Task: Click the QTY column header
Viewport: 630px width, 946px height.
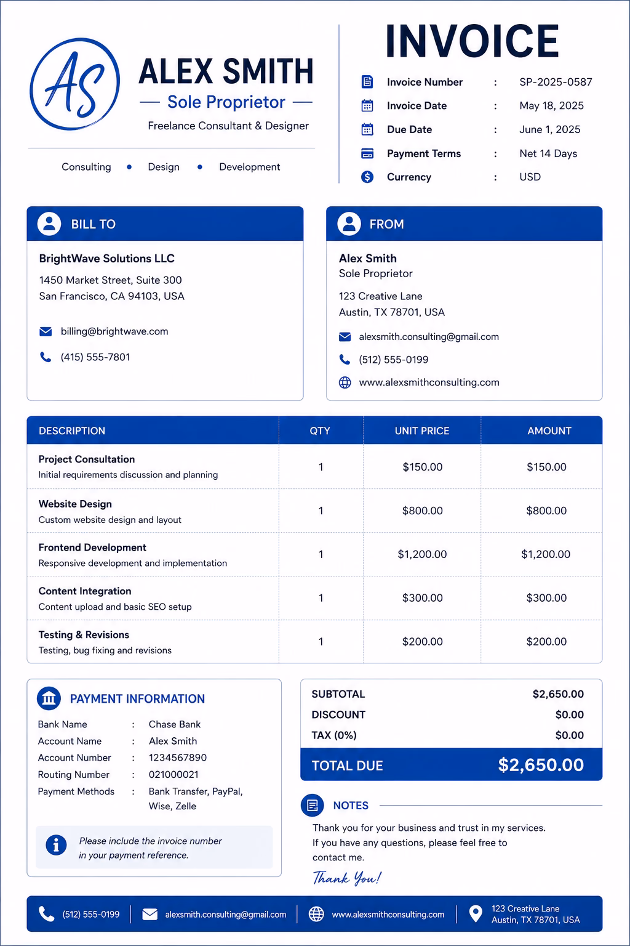Action: coord(320,431)
